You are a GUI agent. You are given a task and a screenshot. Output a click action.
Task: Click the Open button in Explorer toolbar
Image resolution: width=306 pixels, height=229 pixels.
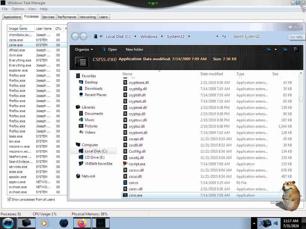[110, 49]
